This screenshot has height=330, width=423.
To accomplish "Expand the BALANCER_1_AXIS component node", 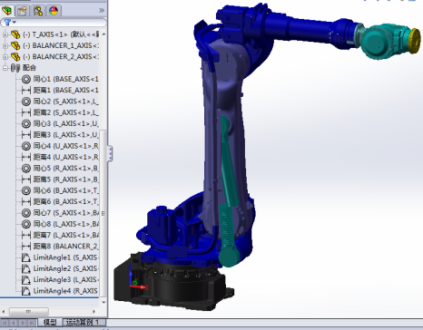I will (x=5, y=46).
